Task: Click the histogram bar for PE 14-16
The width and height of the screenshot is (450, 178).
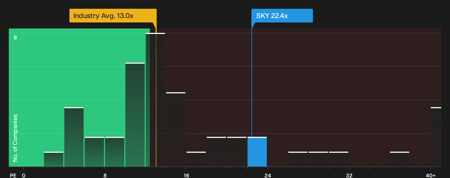Action: pyautogui.click(x=176, y=130)
